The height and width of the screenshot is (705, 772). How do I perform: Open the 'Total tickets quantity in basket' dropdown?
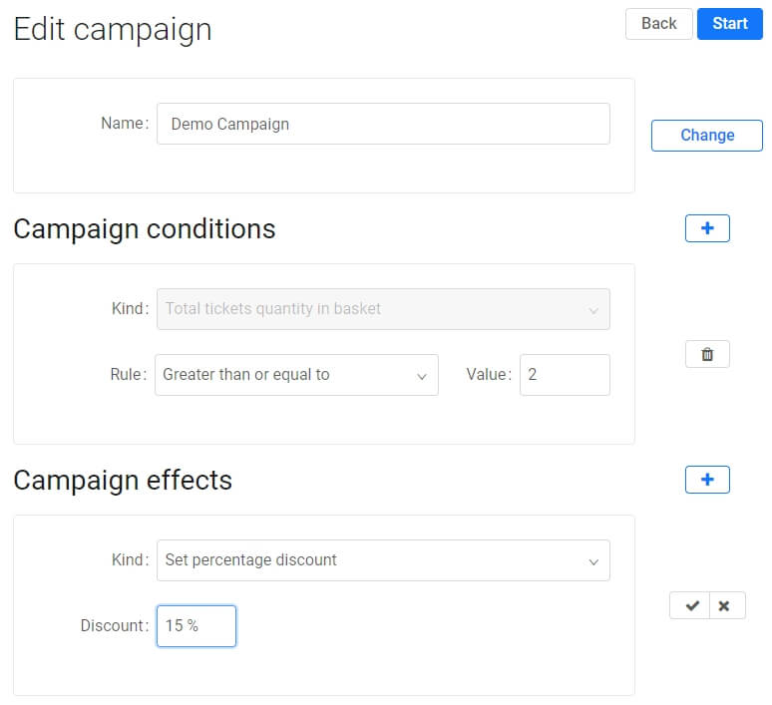383,309
